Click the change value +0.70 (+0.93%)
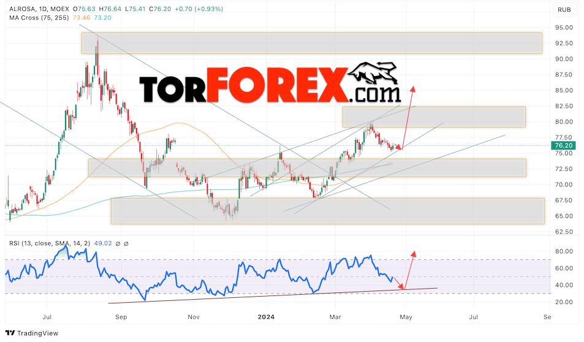Viewport: 584px width, 342px height. point(199,9)
